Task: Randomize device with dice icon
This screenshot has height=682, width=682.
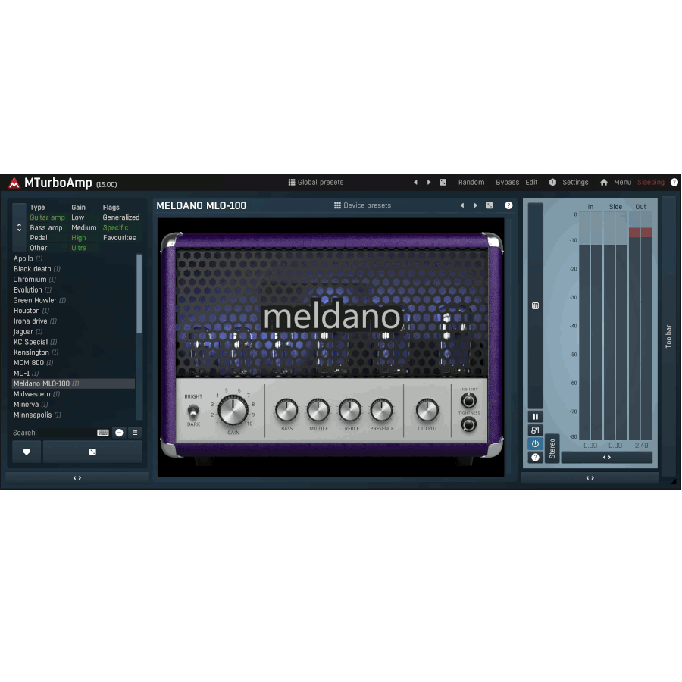Action: point(490,205)
